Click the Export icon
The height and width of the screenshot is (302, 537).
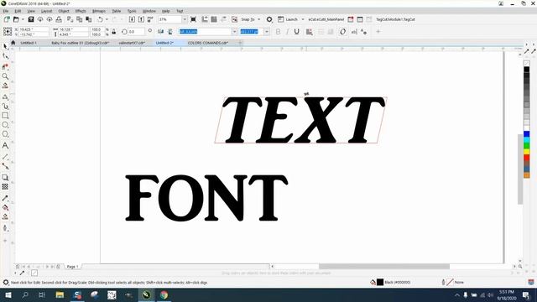coord(141,19)
